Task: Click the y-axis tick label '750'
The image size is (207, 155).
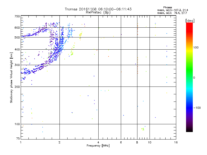Action: 17,16
